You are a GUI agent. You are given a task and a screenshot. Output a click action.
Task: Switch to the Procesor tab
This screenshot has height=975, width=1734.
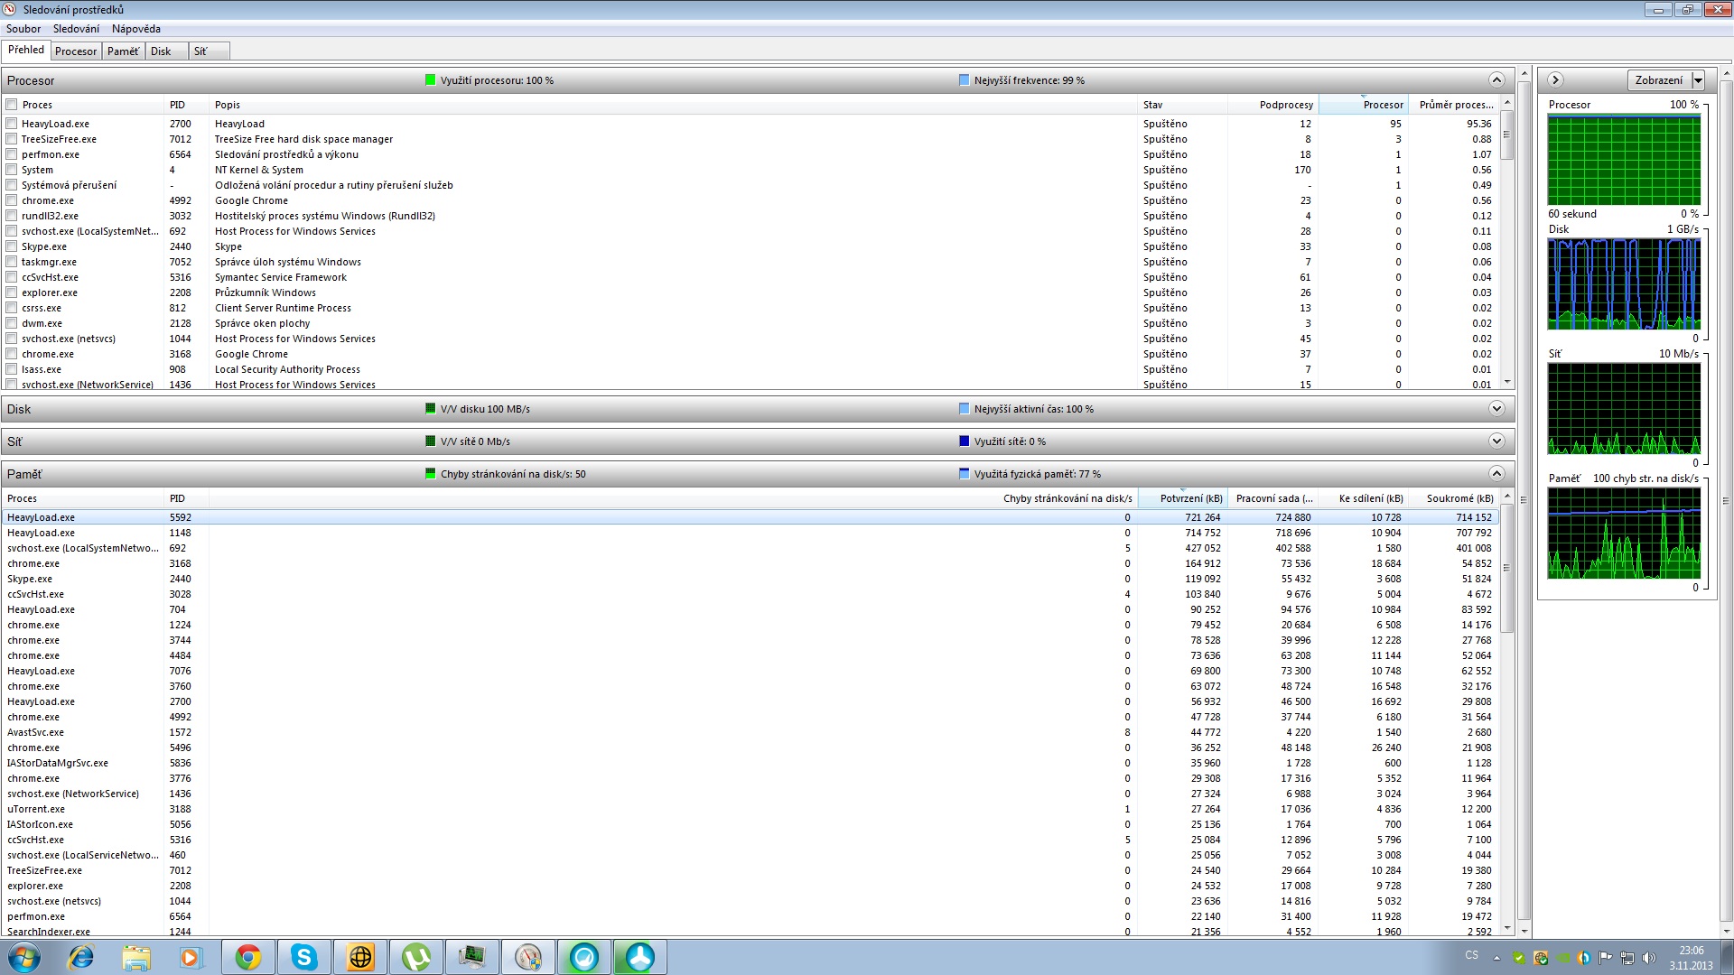coord(76,51)
